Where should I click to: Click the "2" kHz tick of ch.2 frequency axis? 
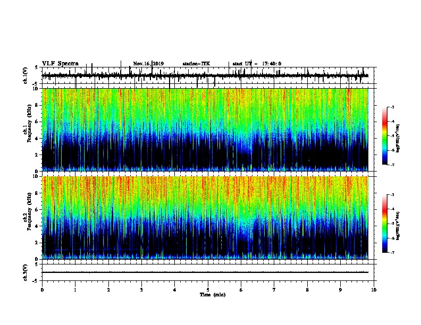click(37, 243)
